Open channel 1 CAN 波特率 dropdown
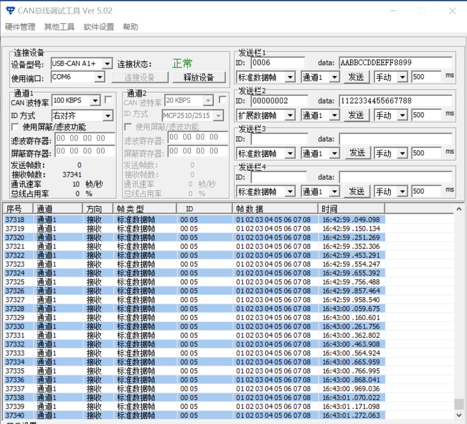467x424 pixels. pyautogui.click(x=95, y=100)
